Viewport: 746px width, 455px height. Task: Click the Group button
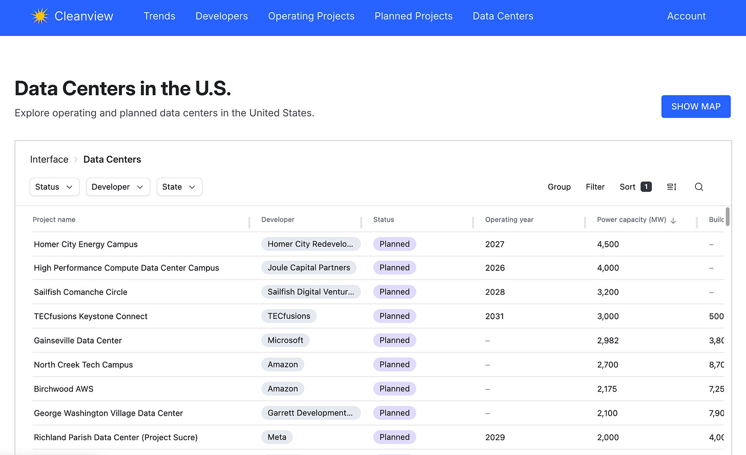pyautogui.click(x=559, y=187)
